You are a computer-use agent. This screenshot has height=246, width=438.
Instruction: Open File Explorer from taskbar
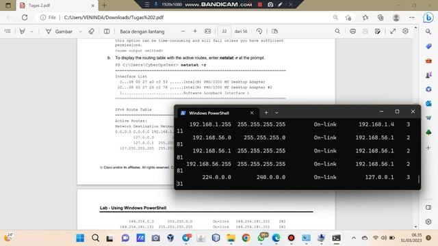[x=231, y=238]
